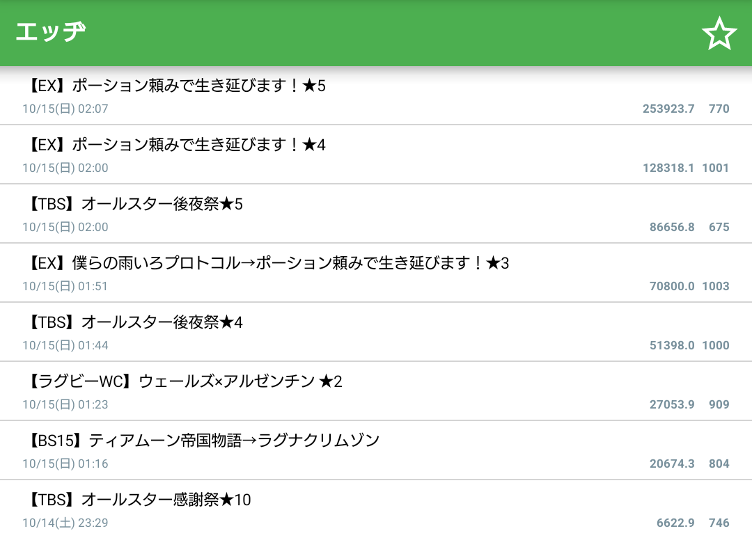Open thread 僕らの雨いろプロトコル→ポーション ★3
The image size is (752, 538).
coord(269,264)
